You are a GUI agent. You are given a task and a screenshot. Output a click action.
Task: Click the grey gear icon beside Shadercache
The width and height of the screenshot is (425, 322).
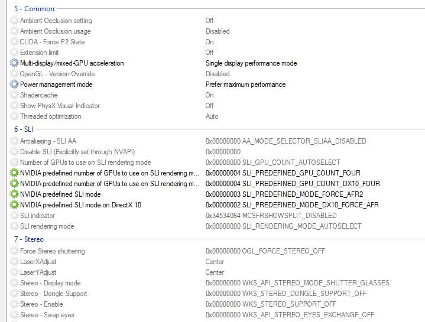coord(14,95)
